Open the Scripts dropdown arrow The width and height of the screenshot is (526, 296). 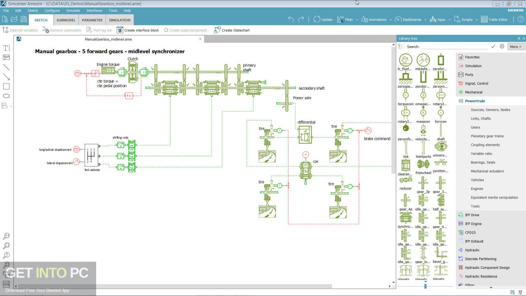(476, 20)
